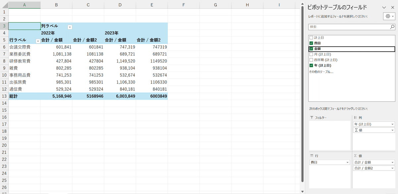Screen dimensions: 398x194
Task: Uncheck the 費目 field checkbox
Action: [x=311, y=43]
